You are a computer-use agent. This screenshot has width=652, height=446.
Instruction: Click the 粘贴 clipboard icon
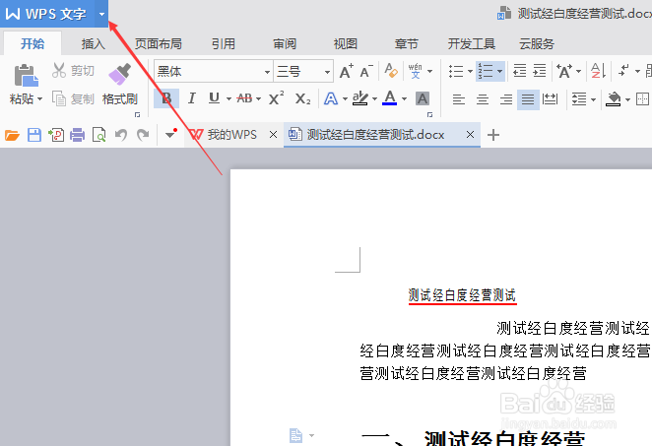[26, 75]
